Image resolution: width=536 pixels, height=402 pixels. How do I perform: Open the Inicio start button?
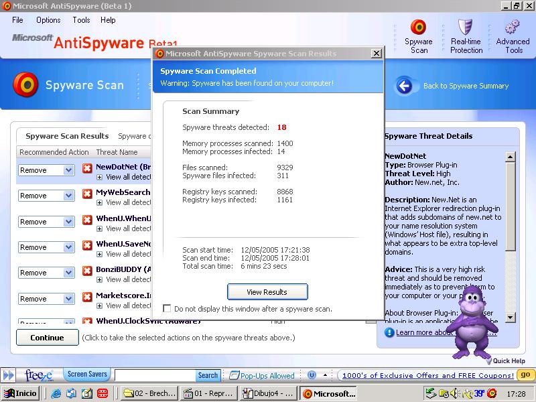click(x=21, y=393)
